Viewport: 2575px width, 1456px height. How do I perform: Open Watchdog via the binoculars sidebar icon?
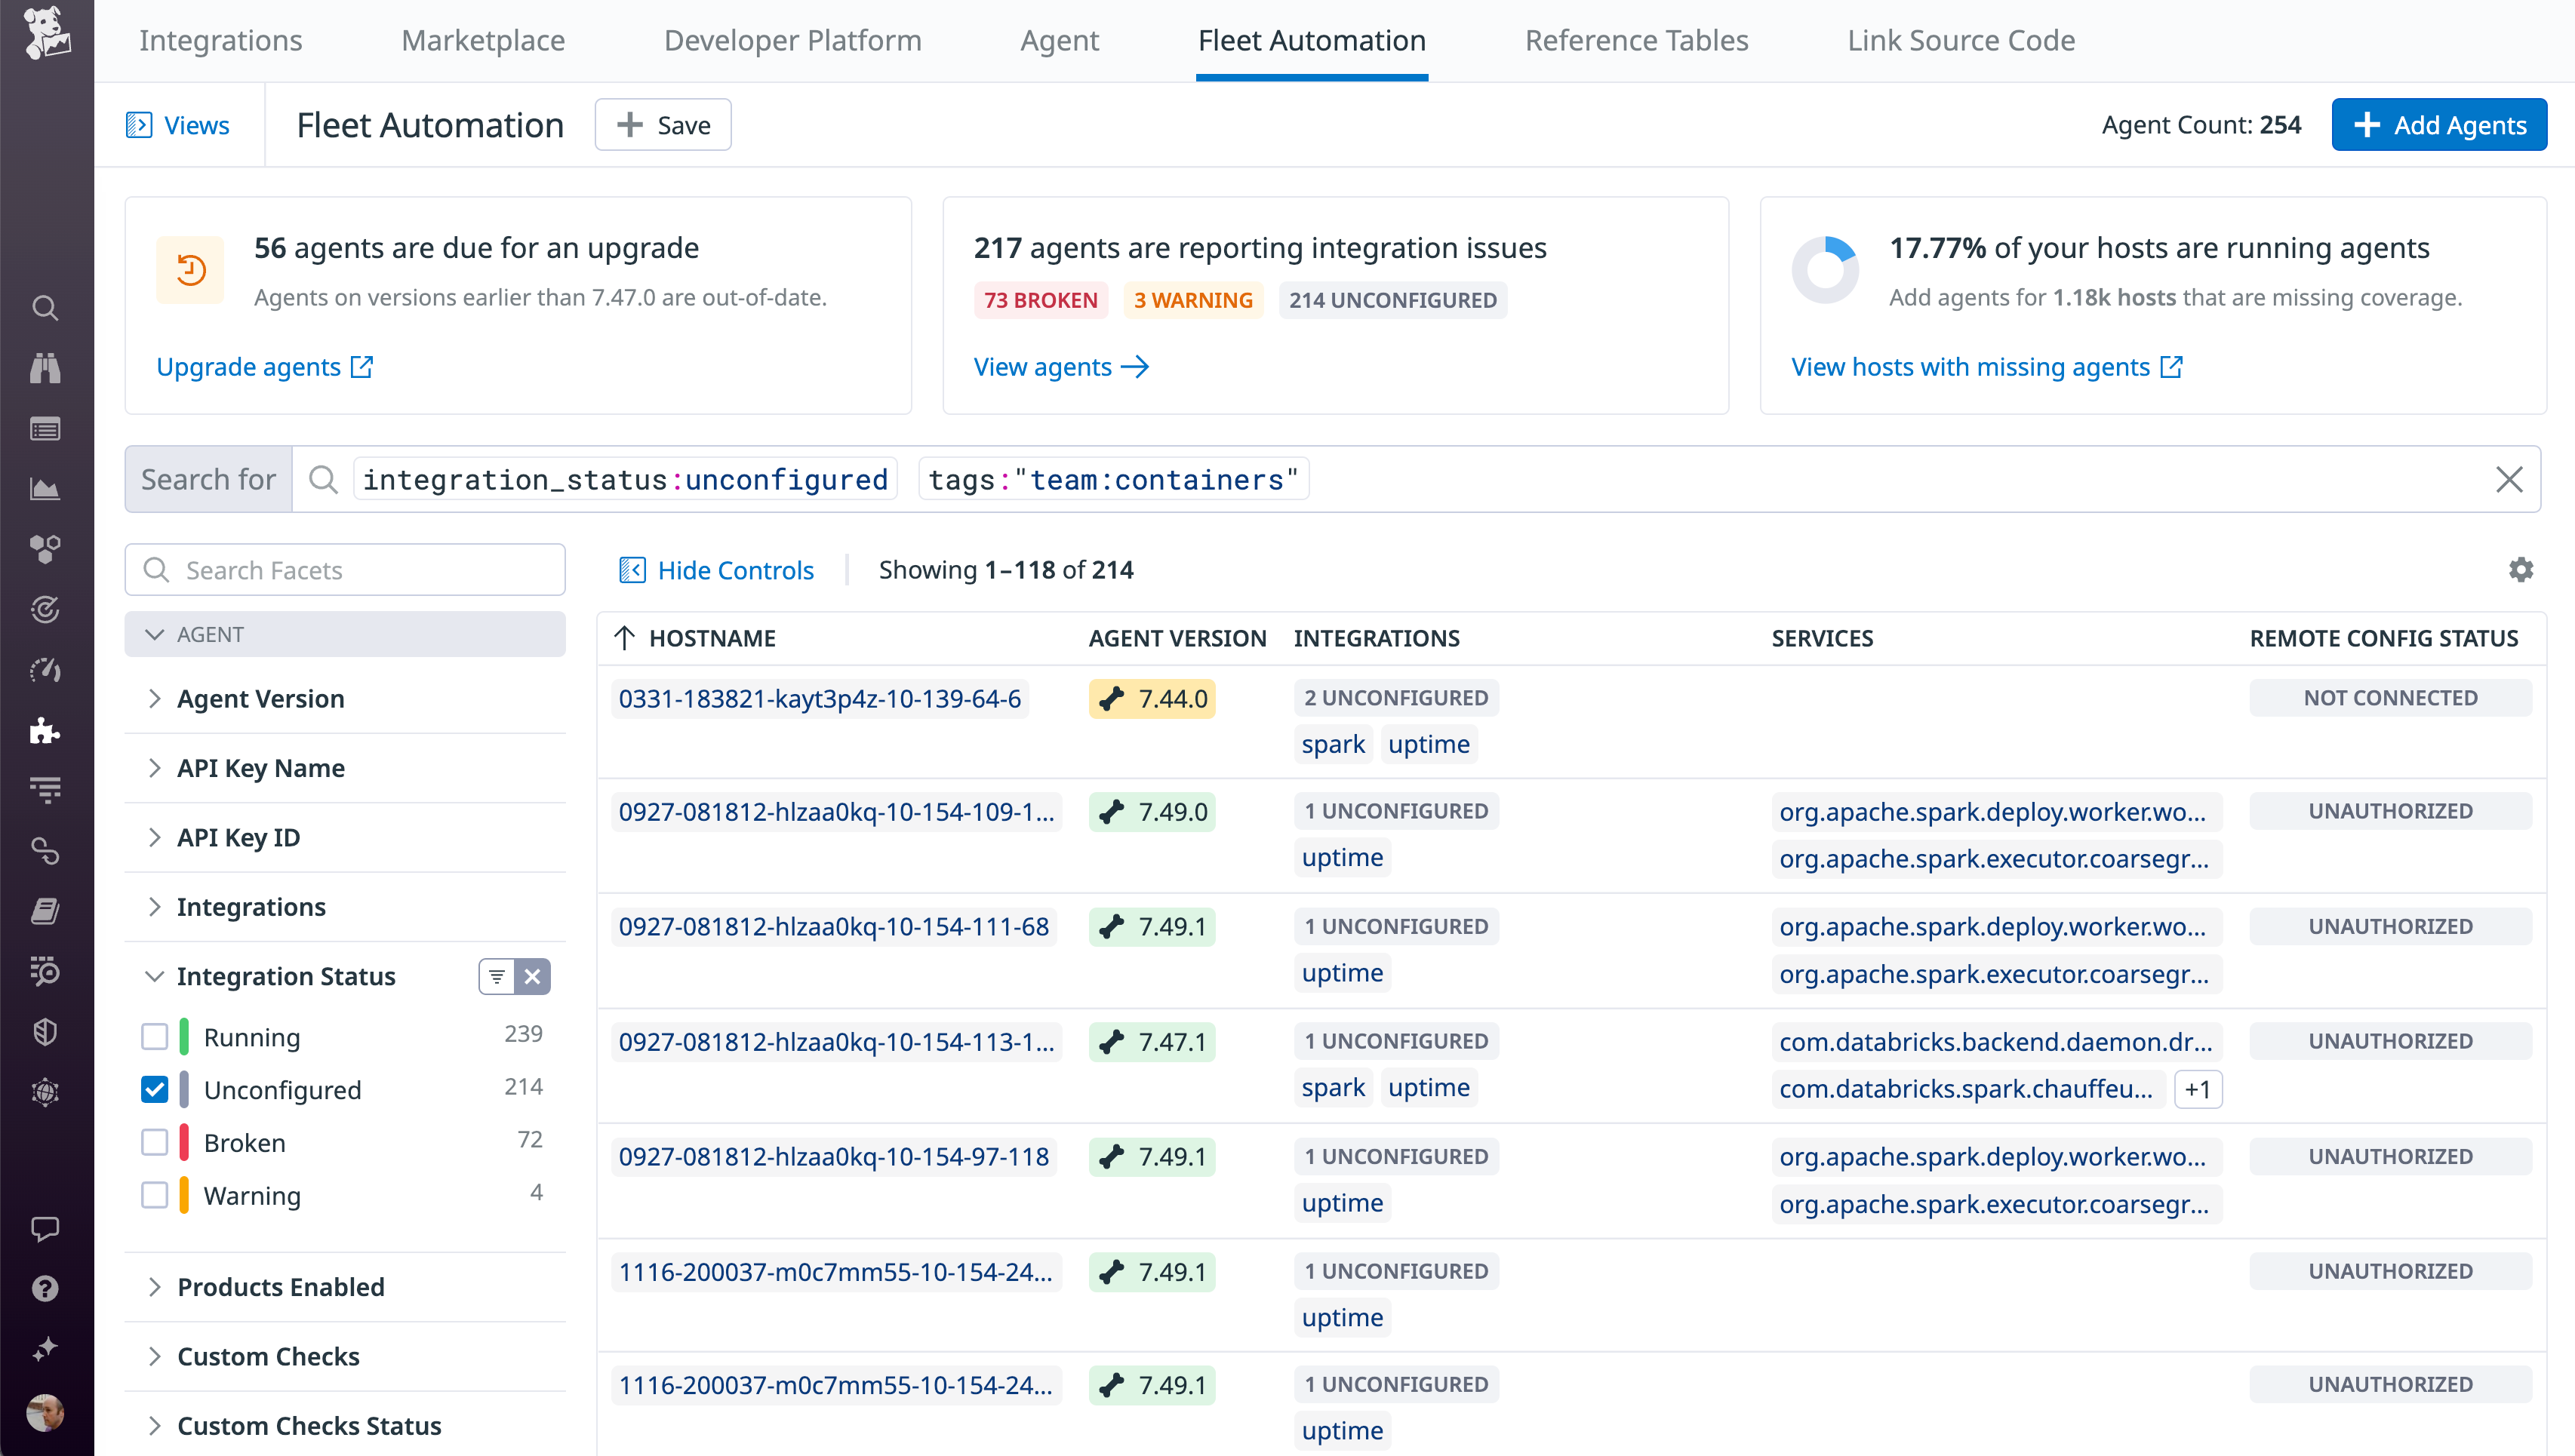[x=45, y=368]
